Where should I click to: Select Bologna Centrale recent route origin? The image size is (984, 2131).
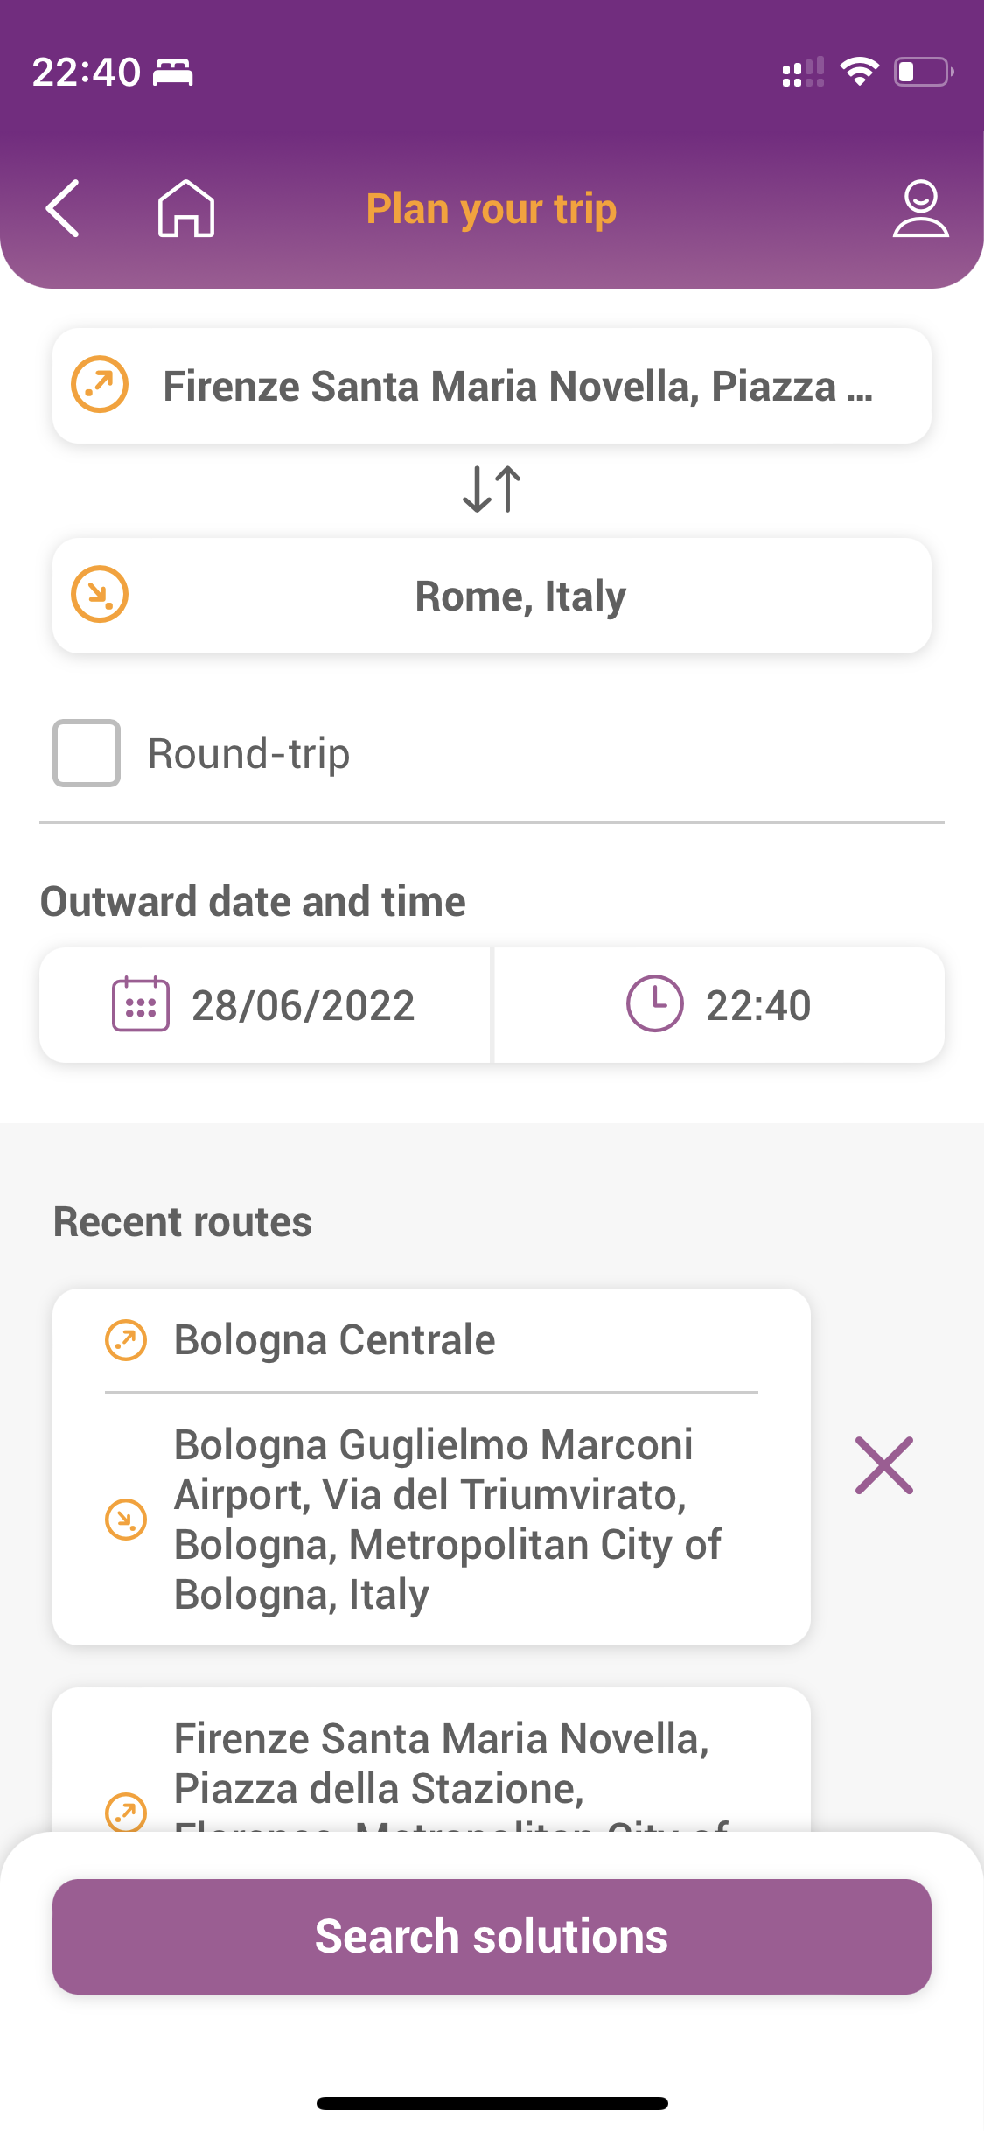coord(334,1340)
